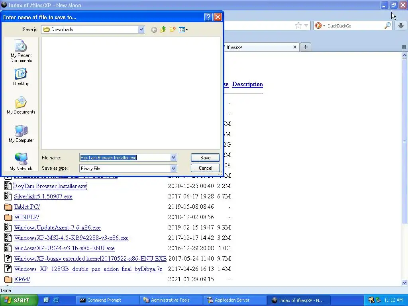The width and height of the screenshot is (408, 306).
Task: Click WindowsXP-buggy extended kernel EXE link
Action: point(90,258)
